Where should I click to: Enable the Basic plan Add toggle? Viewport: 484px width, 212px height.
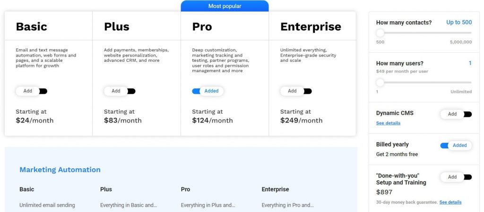31,91
